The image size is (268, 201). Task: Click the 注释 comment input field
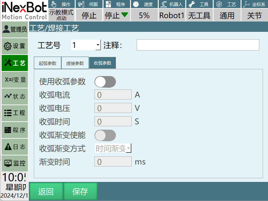tap(198, 45)
